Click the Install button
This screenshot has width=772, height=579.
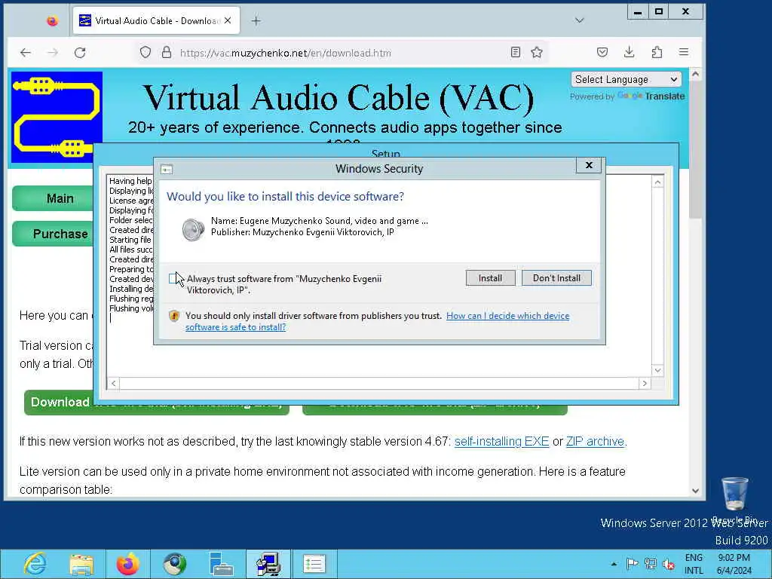point(490,278)
